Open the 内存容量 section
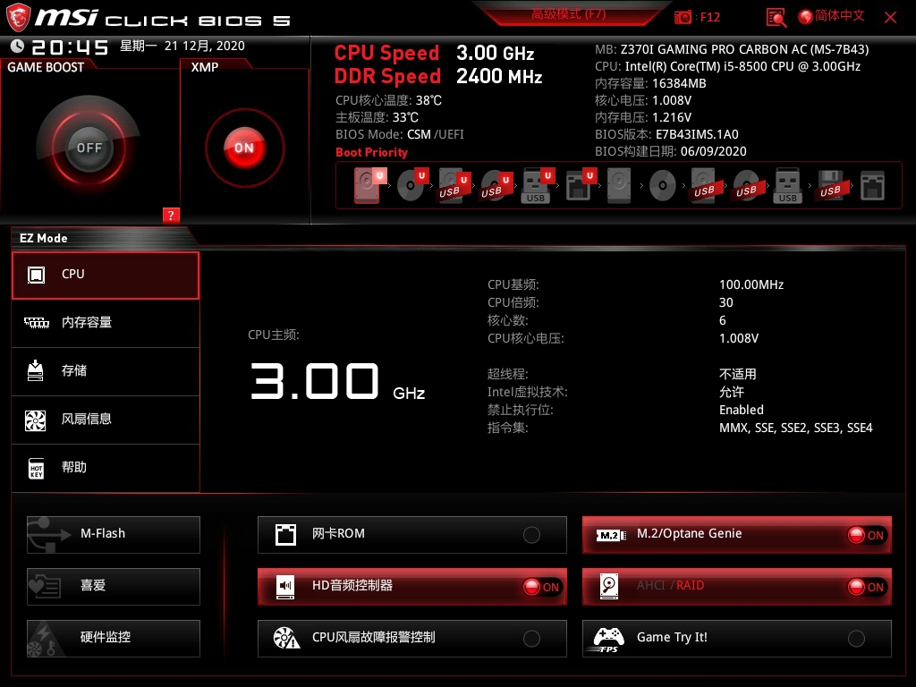The image size is (916, 687). 106,323
